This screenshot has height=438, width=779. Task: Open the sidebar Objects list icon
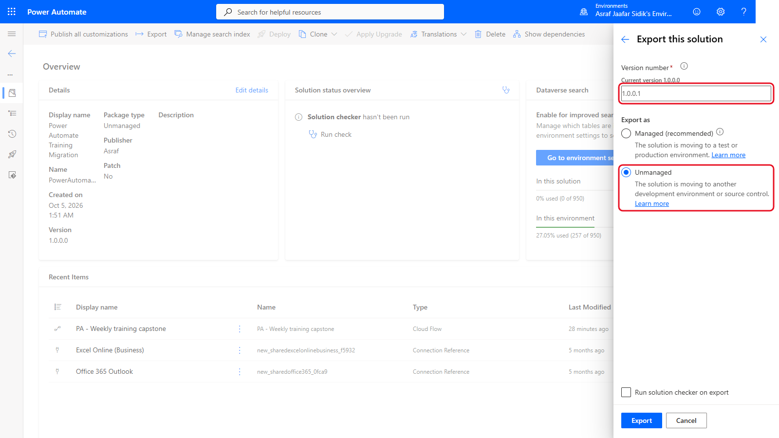coord(12,113)
